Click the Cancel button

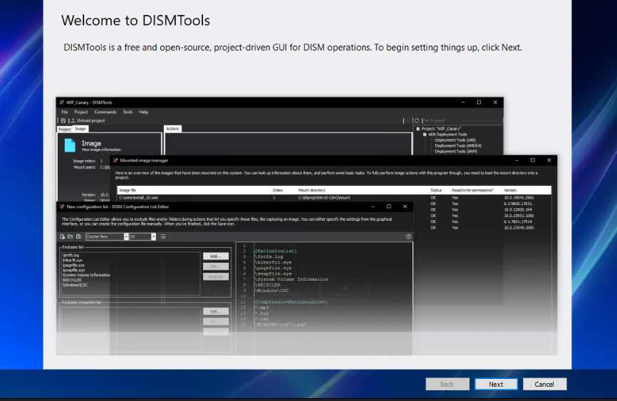(544, 384)
